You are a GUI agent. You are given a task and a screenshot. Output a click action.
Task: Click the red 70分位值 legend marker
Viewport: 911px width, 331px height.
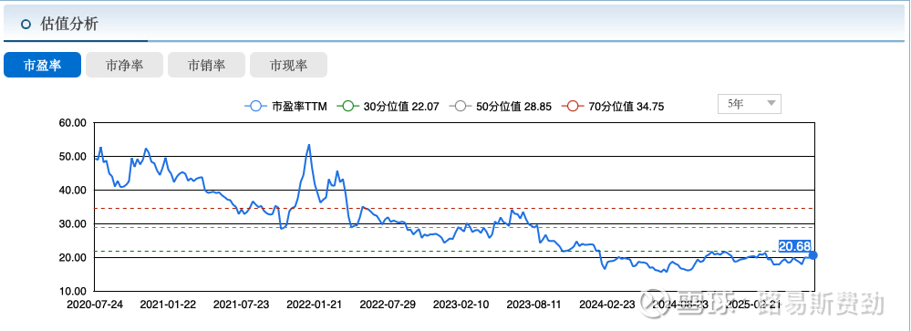tap(573, 107)
